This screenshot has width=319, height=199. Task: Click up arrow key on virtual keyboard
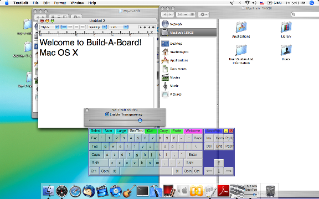coord(219,163)
